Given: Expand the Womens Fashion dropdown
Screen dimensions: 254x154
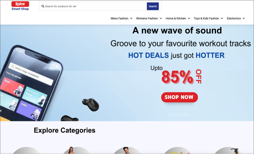Looking at the screenshot, I should pyautogui.click(x=149, y=19).
